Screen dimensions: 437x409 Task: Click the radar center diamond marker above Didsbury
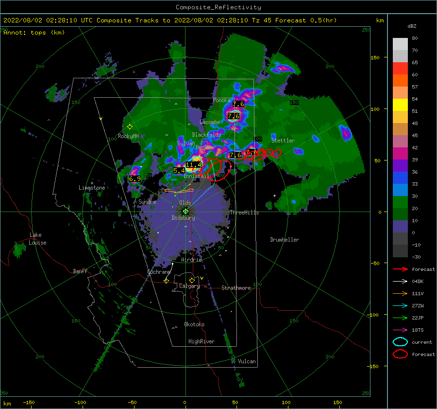click(185, 212)
